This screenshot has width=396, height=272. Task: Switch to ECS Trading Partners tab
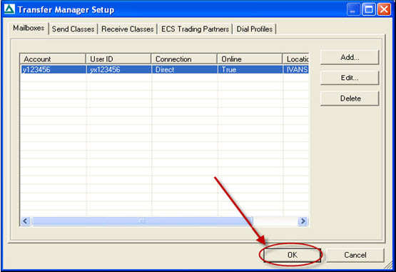point(195,29)
